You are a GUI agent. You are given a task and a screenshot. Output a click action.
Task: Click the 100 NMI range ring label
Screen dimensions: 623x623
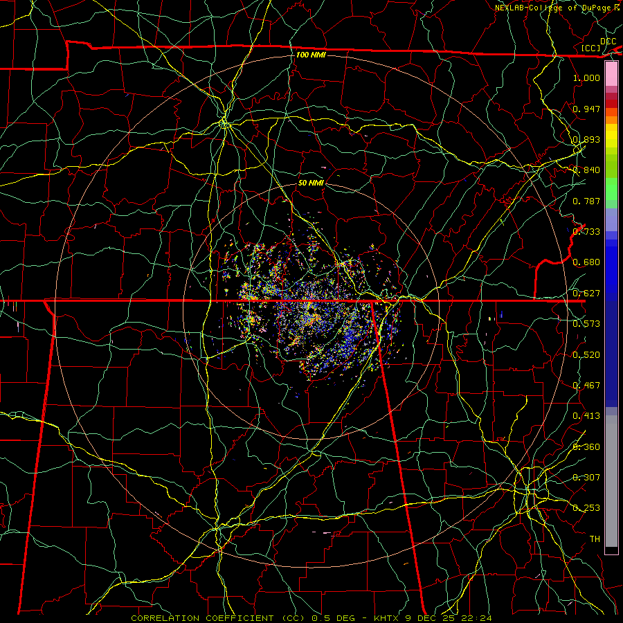pos(311,55)
